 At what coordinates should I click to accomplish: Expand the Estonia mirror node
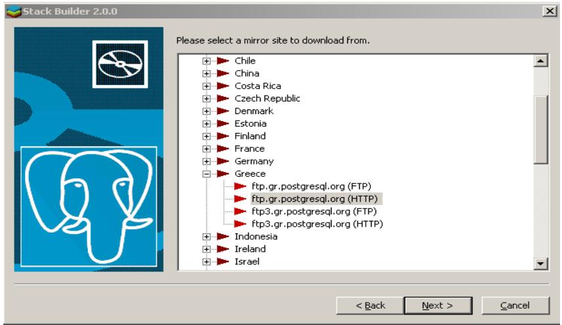206,124
